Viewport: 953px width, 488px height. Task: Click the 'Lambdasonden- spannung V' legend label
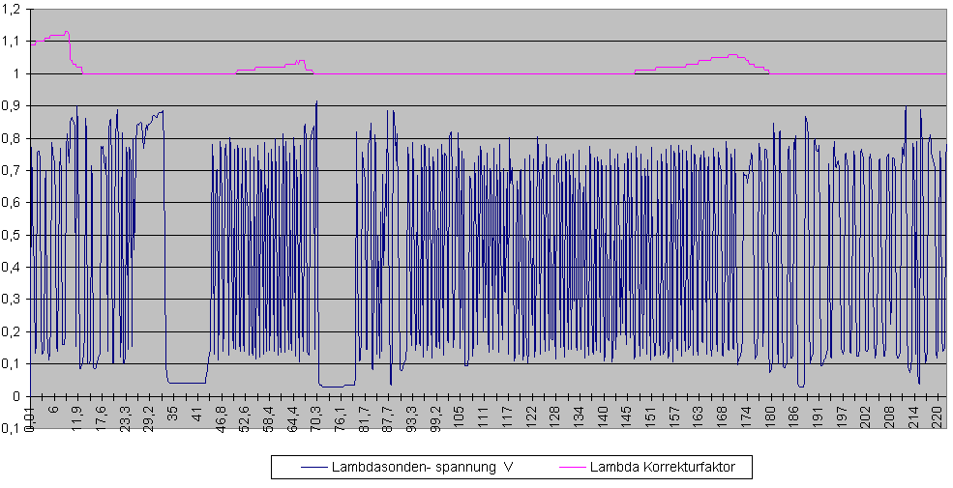tap(422, 468)
